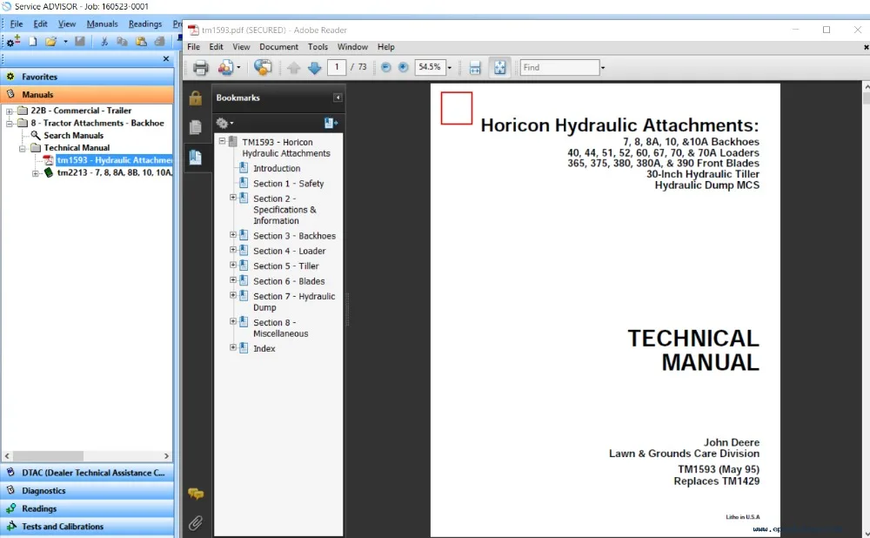Open the Attachments paperclip panel

click(196, 522)
